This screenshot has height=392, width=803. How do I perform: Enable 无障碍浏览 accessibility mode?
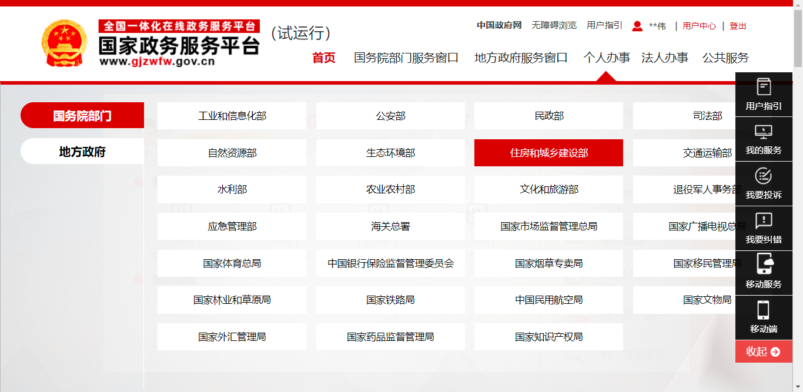click(554, 25)
